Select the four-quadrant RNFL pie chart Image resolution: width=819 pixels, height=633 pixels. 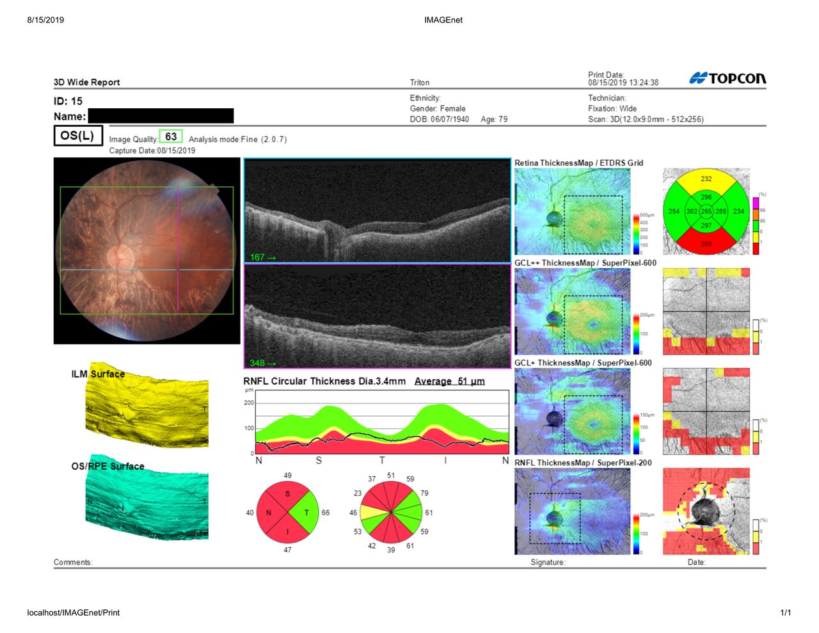[x=287, y=513]
